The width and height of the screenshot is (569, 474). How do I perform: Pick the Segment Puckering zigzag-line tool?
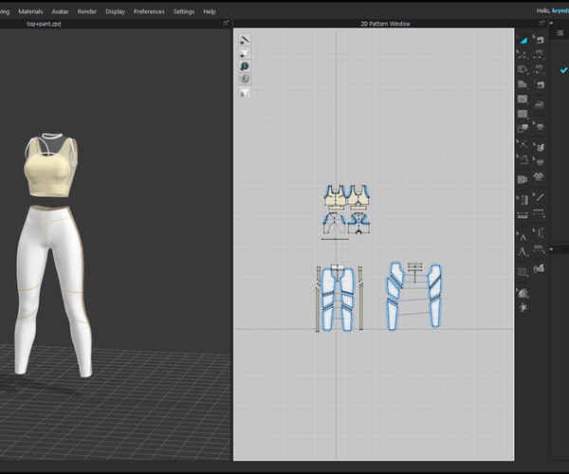[539, 248]
